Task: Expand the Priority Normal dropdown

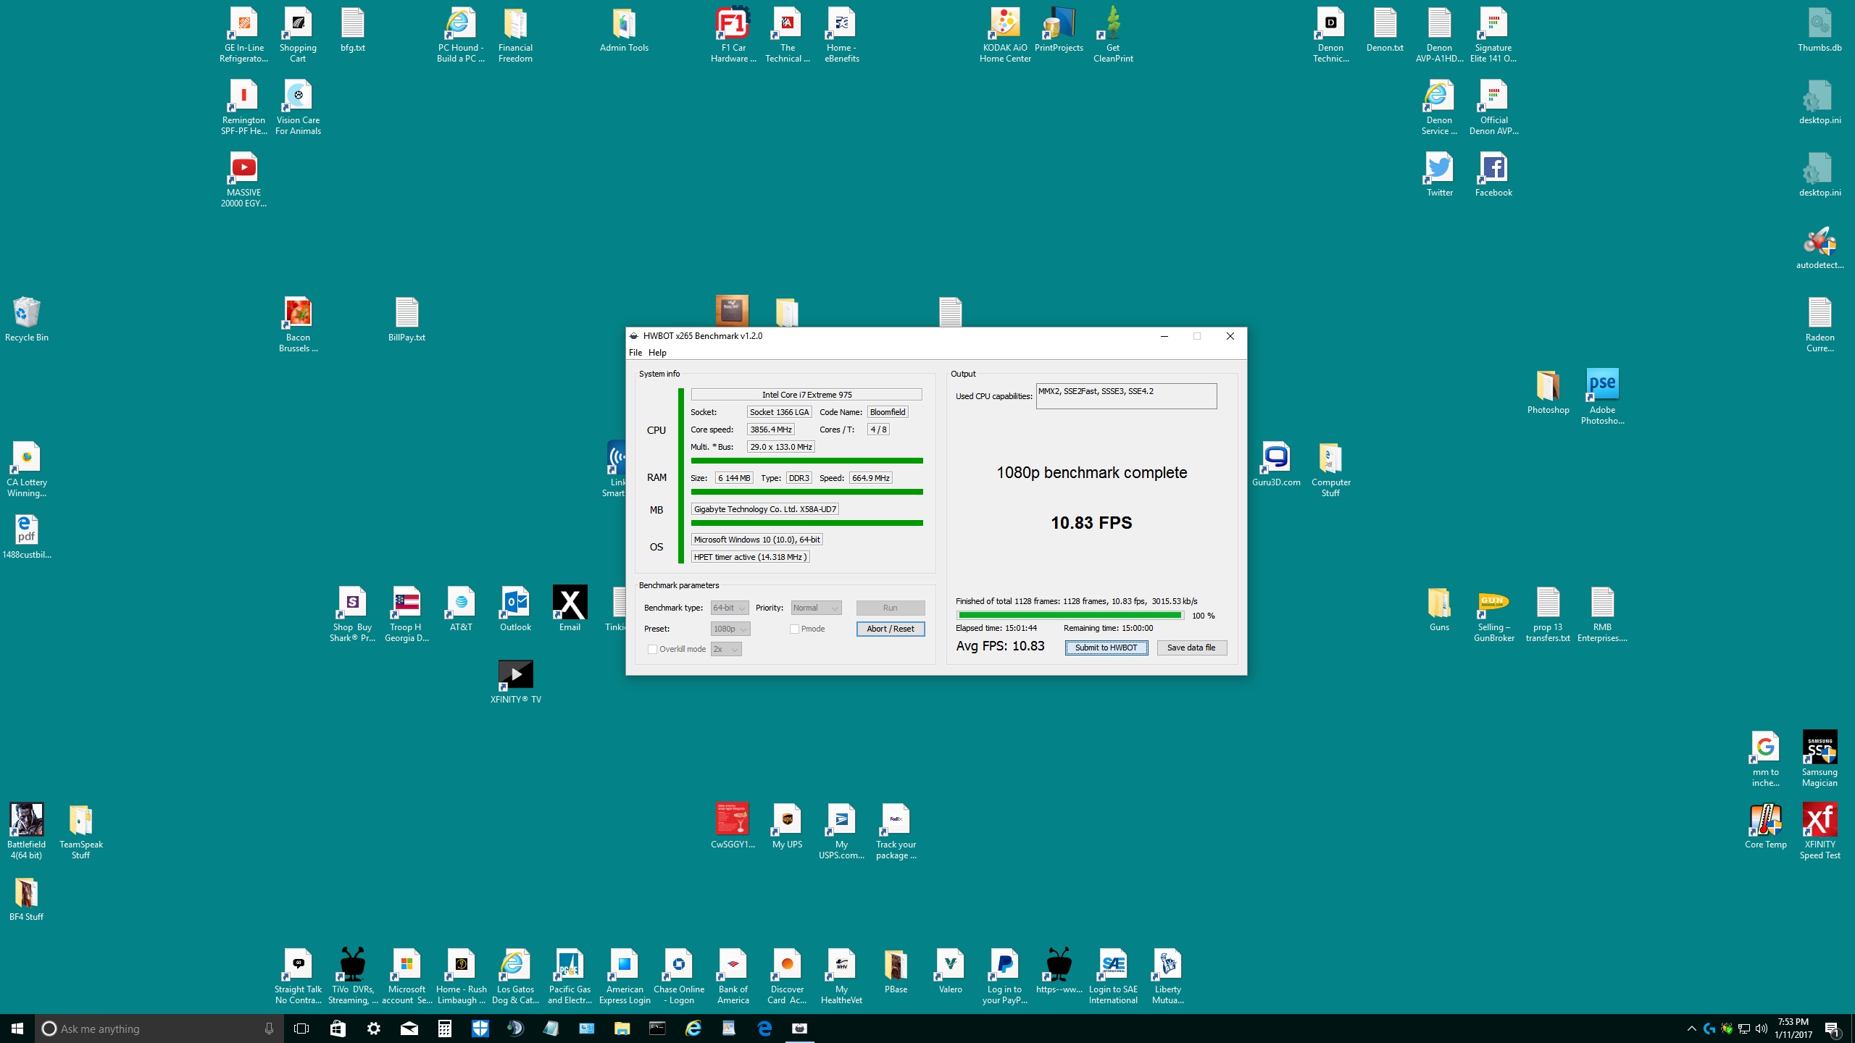Action: 816,608
